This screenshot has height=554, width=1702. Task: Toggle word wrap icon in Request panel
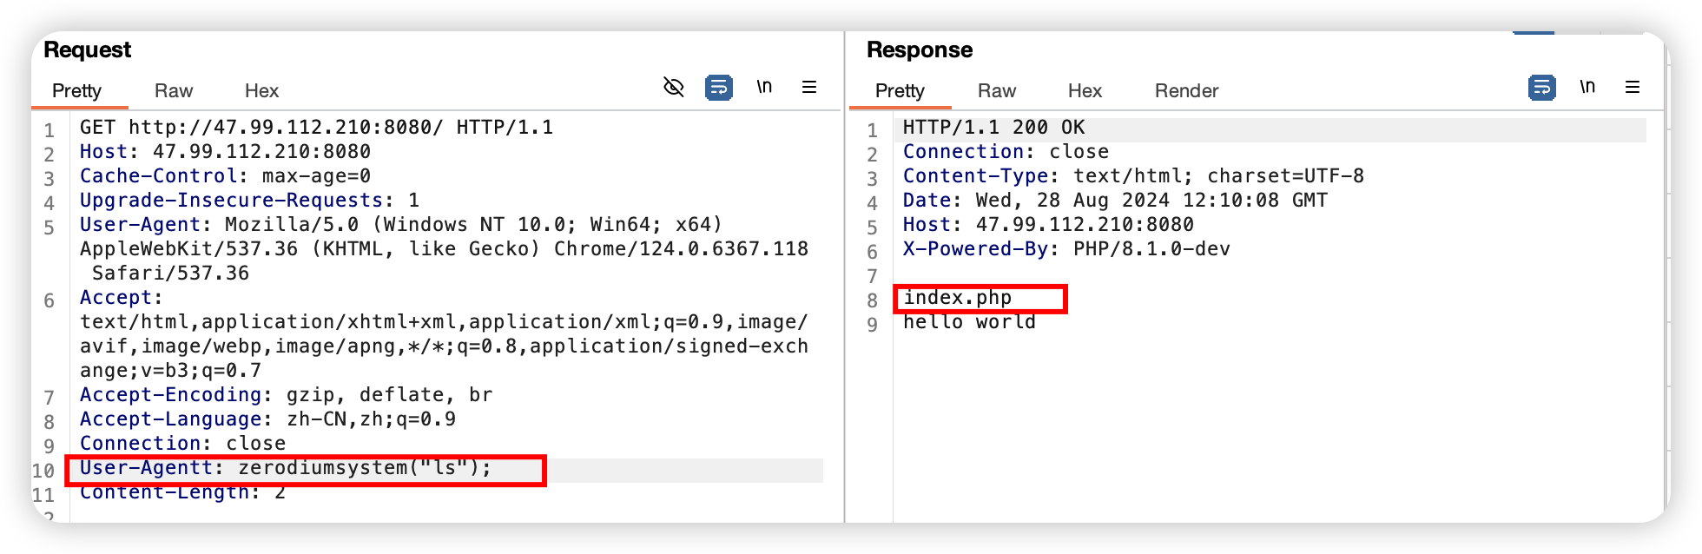pyautogui.click(x=719, y=87)
